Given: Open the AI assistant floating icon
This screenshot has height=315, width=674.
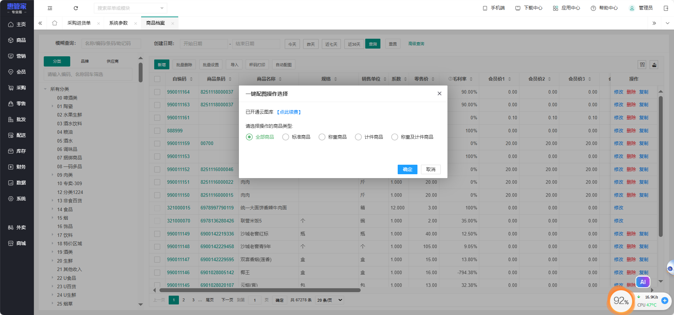Looking at the screenshot, I should 643,282.
